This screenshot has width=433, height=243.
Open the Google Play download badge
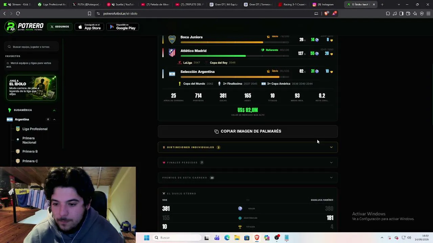tap(122, 27)
